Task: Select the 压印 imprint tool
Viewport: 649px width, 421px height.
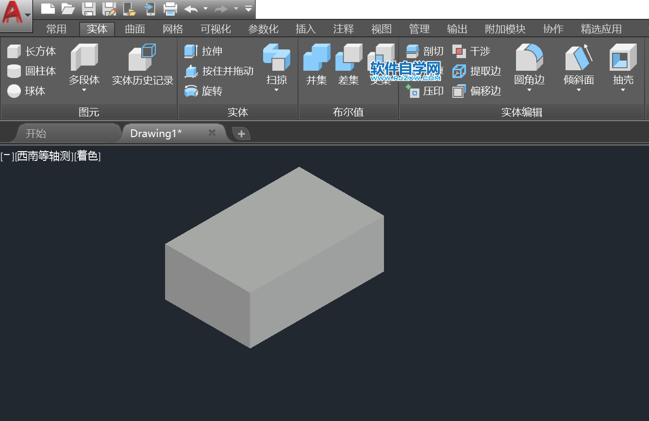Action: pos(425,91)
